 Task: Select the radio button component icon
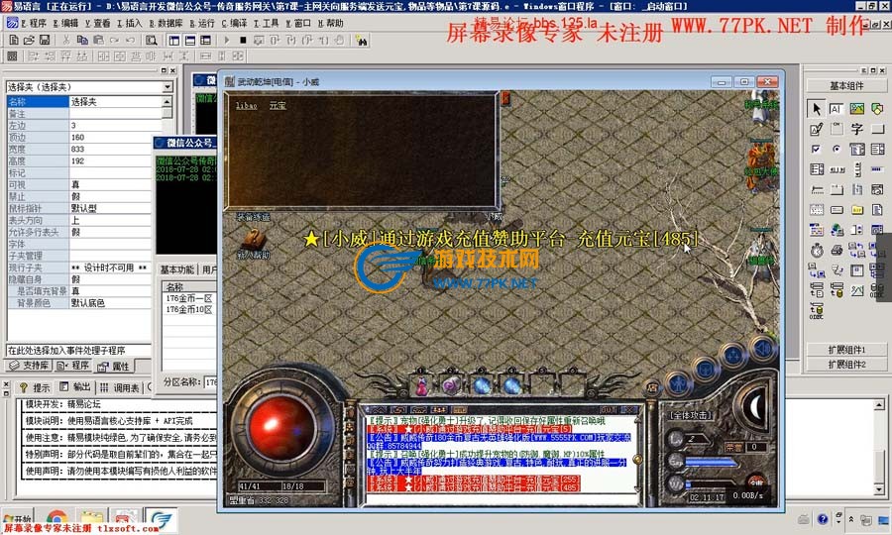click(836, 149)
